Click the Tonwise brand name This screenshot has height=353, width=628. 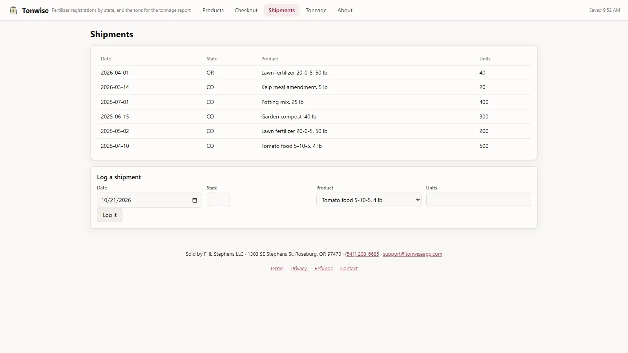pyautogui.click(x=35, y=11)
